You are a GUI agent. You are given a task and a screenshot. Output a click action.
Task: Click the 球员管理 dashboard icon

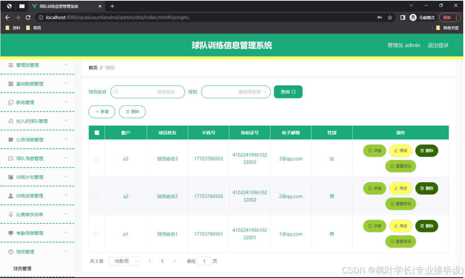(x=11, y=252)
